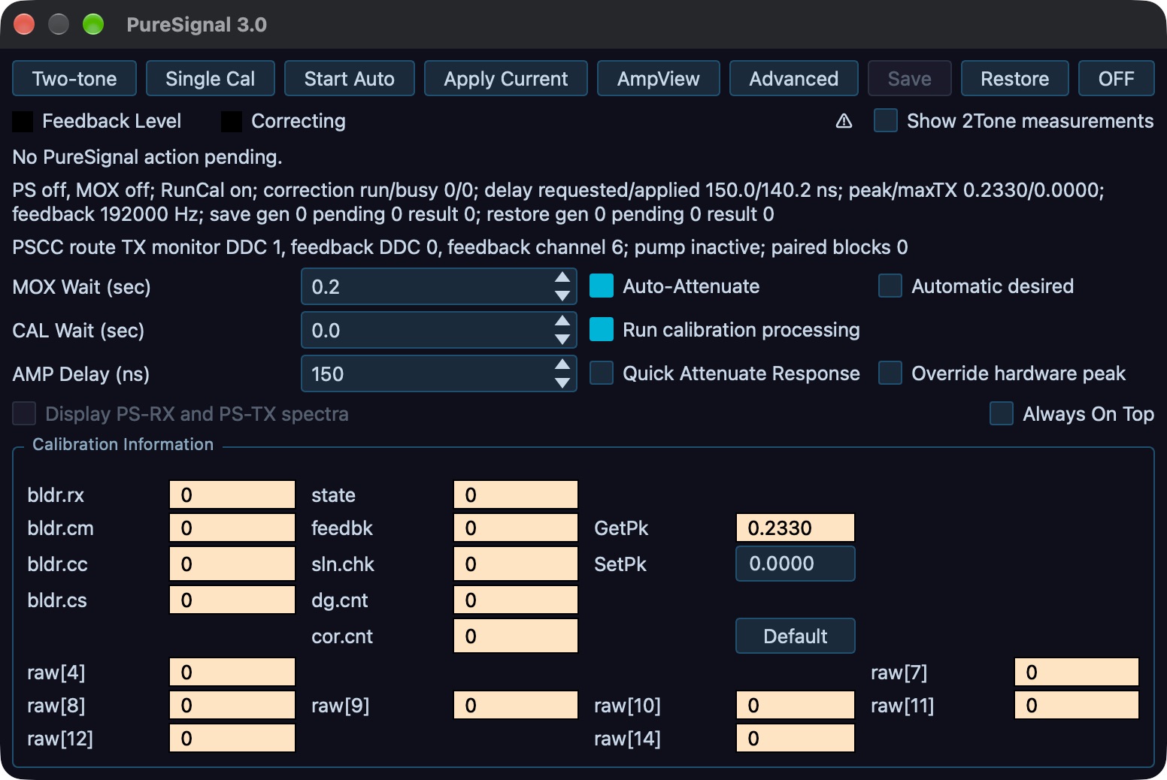Decrease MOX Wait with down arrow
This screenshot has height=780, width=1167.
coord(562,295)
